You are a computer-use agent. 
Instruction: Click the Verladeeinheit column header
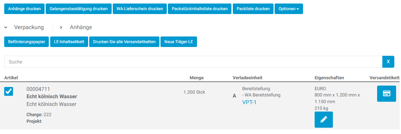tap(248, 78)
